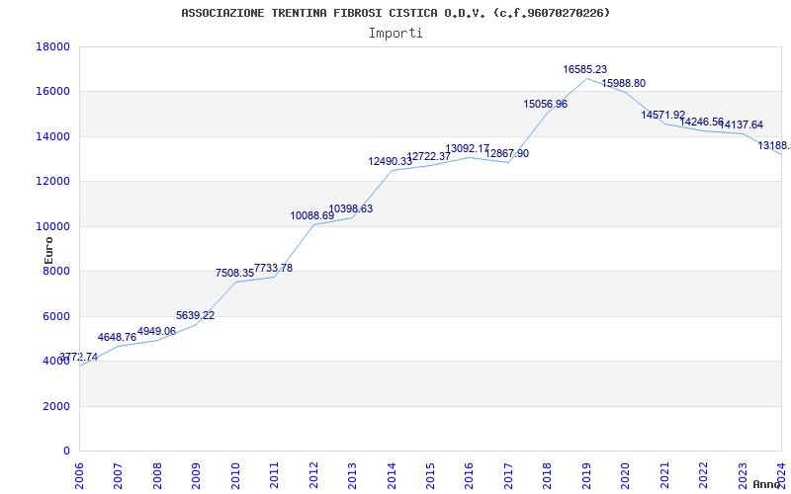The width and height of the screenshot is (791, 494).
Task: Click the y-axis tick 6000
Action: click(x=56, y=316)
